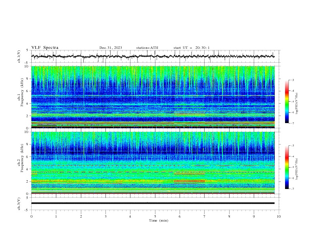This screenshot has width=314, height=243.
Task: Click time axis tick label '9'
Action: (254, 216)
